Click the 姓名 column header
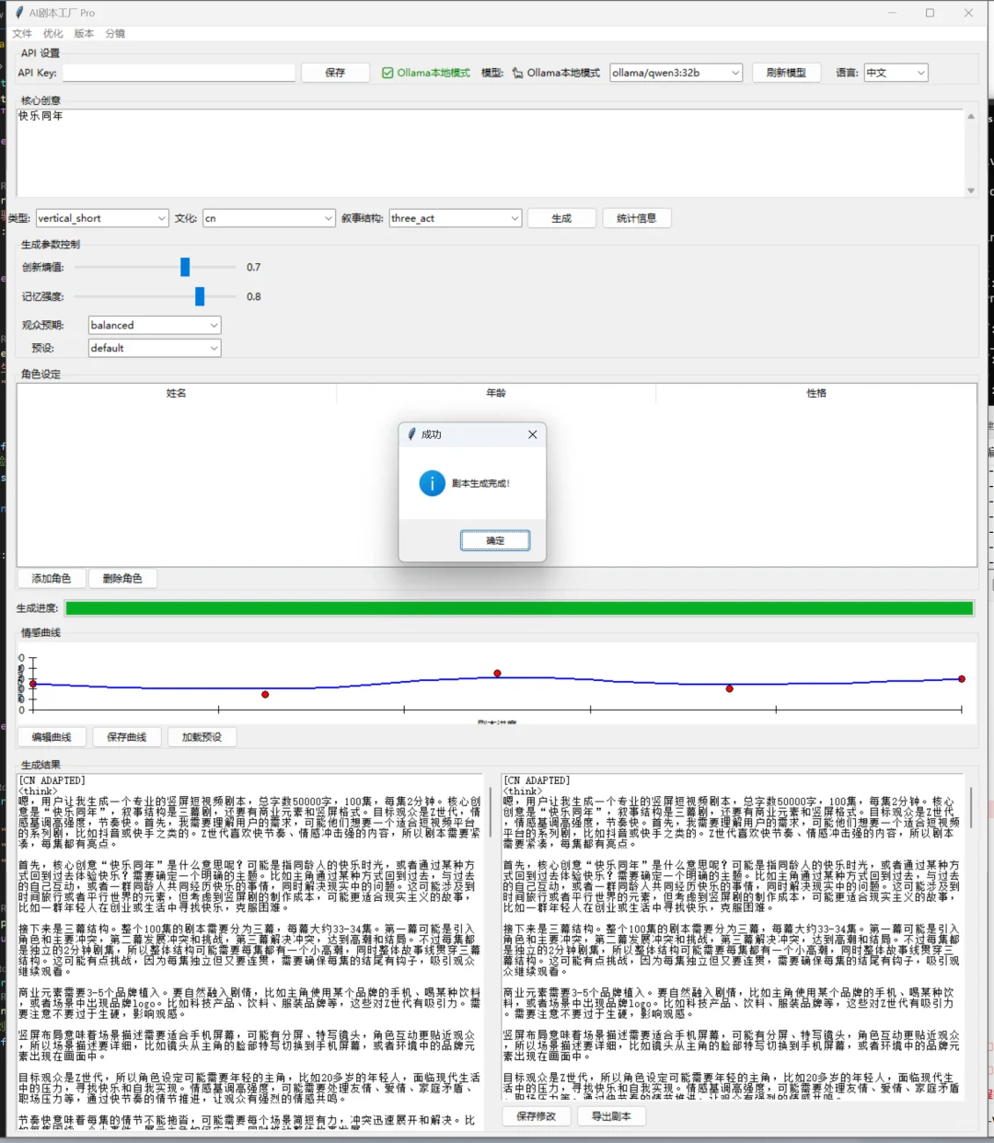 coord(177,393)
